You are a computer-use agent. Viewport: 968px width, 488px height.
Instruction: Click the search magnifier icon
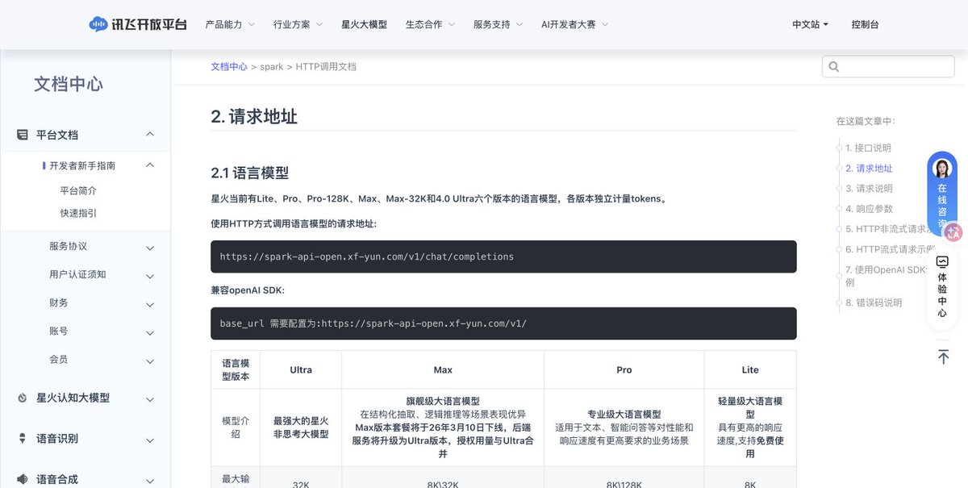click(x=834, y=66)
